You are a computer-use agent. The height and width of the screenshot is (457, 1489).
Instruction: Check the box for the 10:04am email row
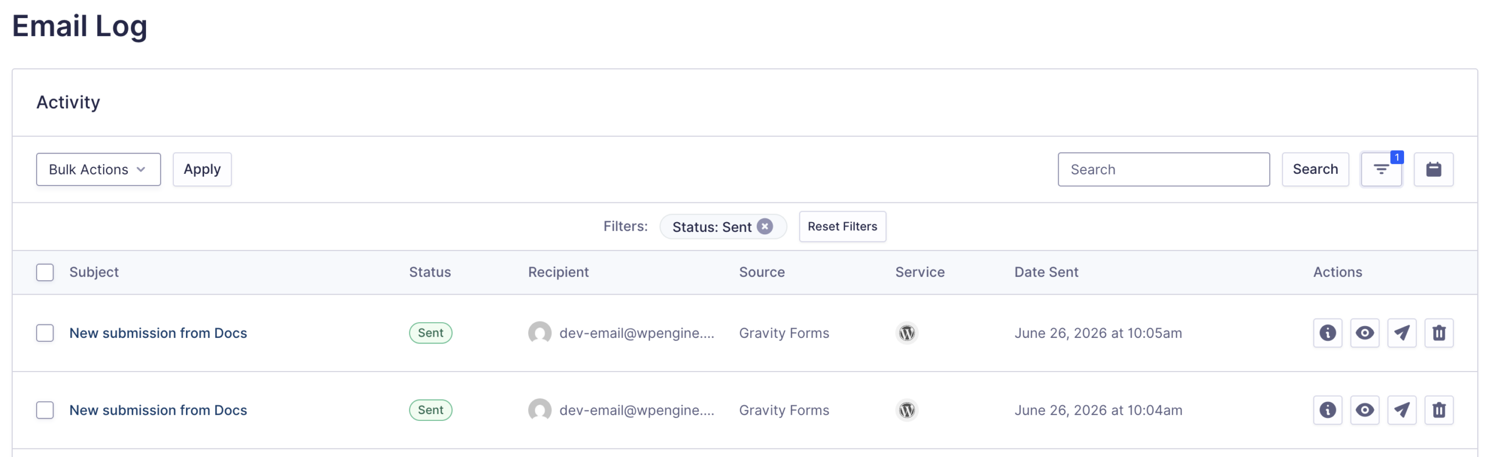[x=45, y=410]
